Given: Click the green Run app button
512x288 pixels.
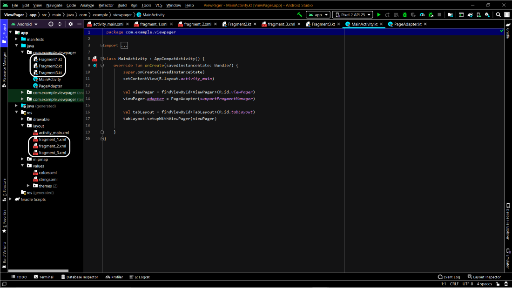Looking at the screenshot, I should (379, 15).
